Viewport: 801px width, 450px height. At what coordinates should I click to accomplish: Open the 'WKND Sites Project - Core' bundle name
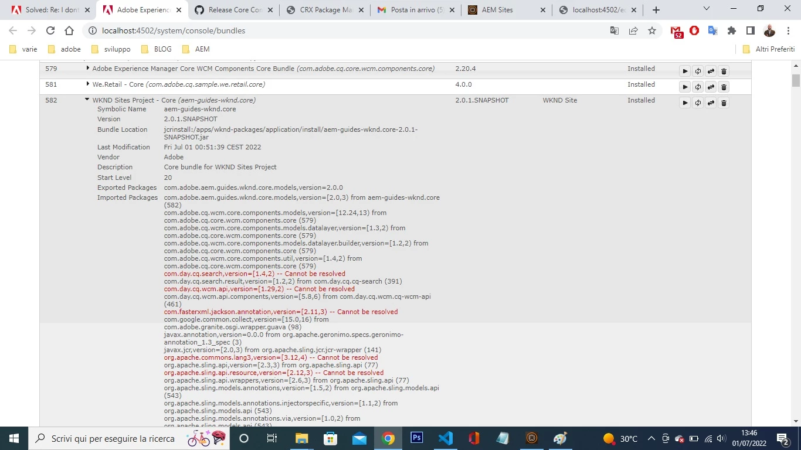(134, 100)
